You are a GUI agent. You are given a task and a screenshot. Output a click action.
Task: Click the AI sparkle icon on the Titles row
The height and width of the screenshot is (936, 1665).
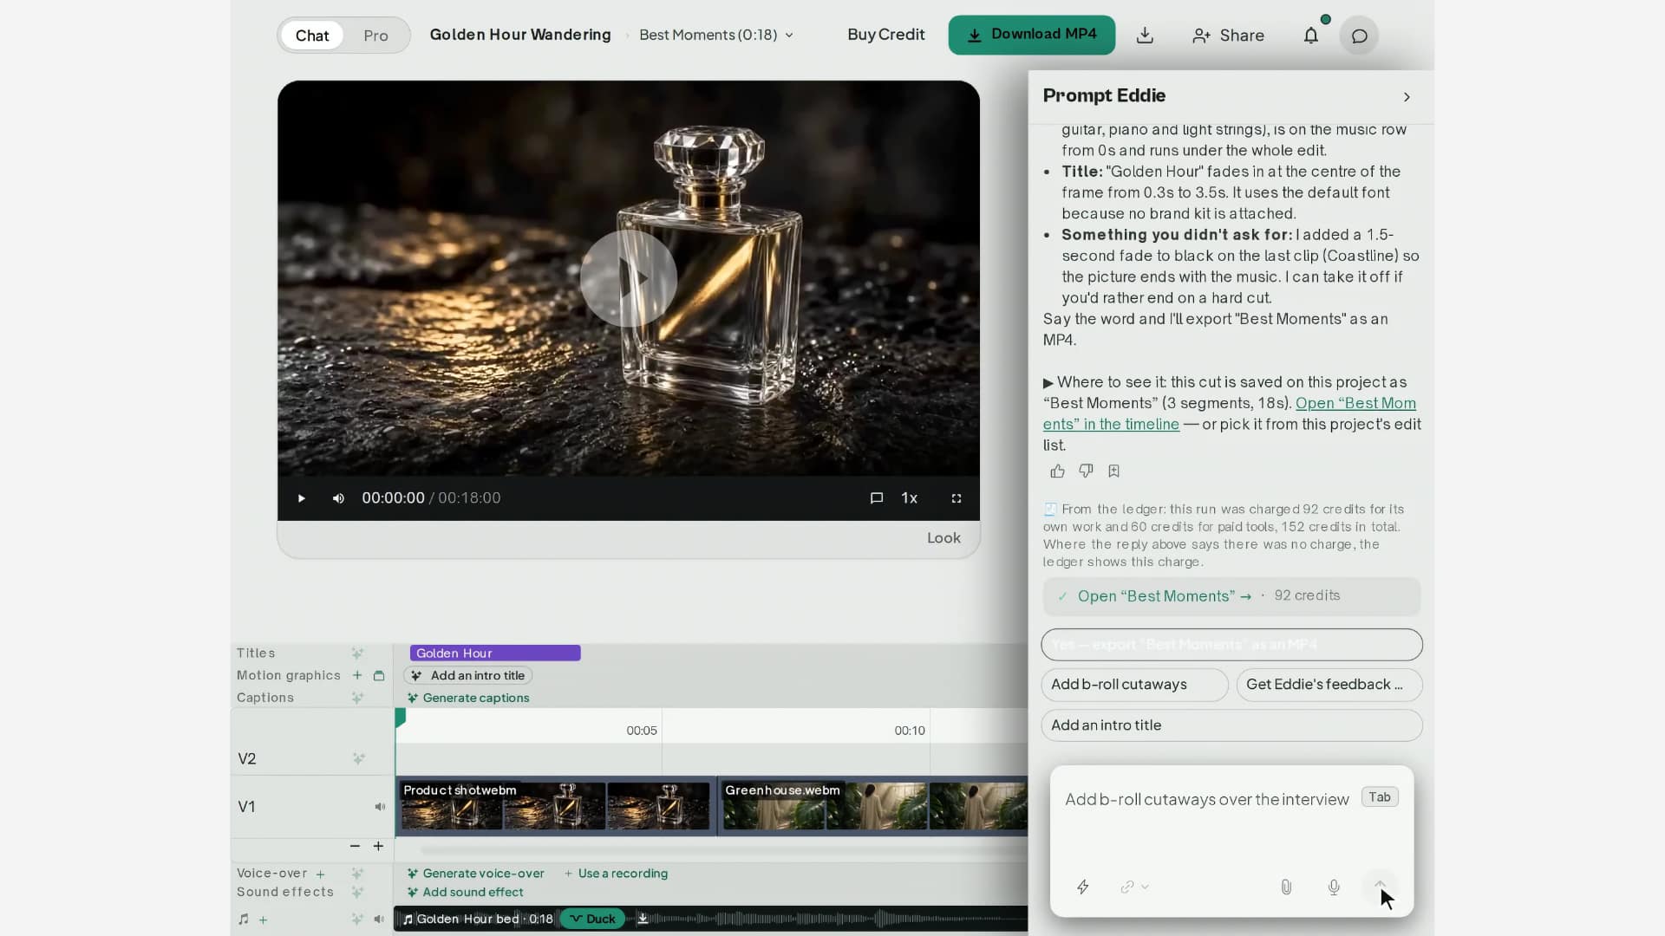(x=357, y=653)
